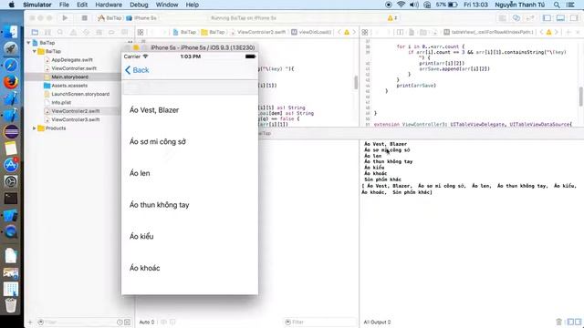The width and height of the screenshot is (584, 328).
Task: Open the tableView cellForRowAtIndexPath jump bar item
Action: tap(489, 33)
